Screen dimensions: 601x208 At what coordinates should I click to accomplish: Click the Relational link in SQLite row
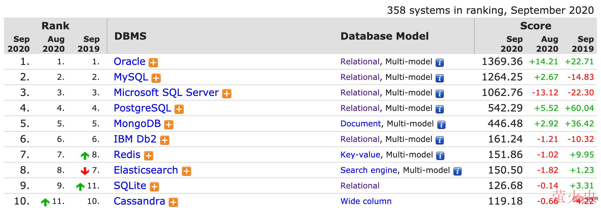tap(360, 186)
